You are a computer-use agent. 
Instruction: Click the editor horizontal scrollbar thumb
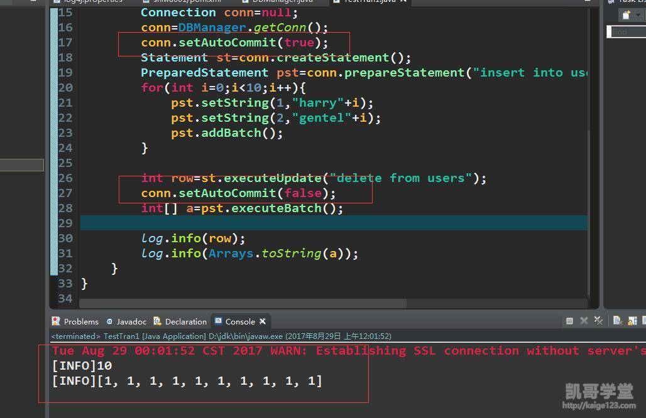point(243,303)
